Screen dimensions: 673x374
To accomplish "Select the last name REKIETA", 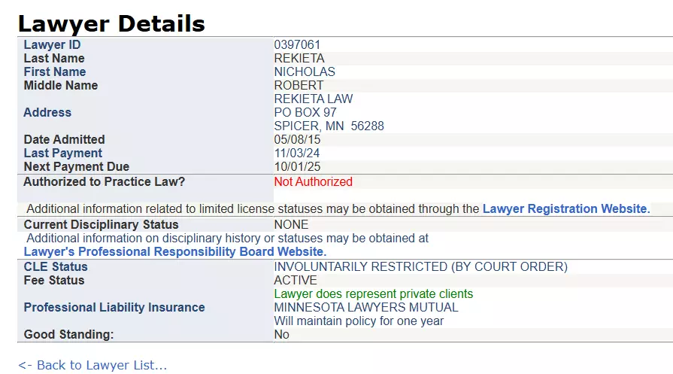I will coord(299,59).
